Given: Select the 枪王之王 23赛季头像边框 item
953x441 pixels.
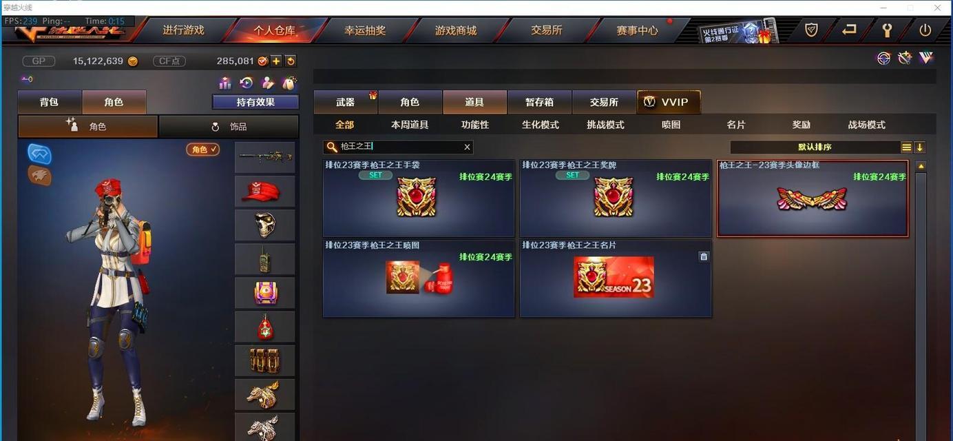Looking at the screenshot, I should 813,198.
